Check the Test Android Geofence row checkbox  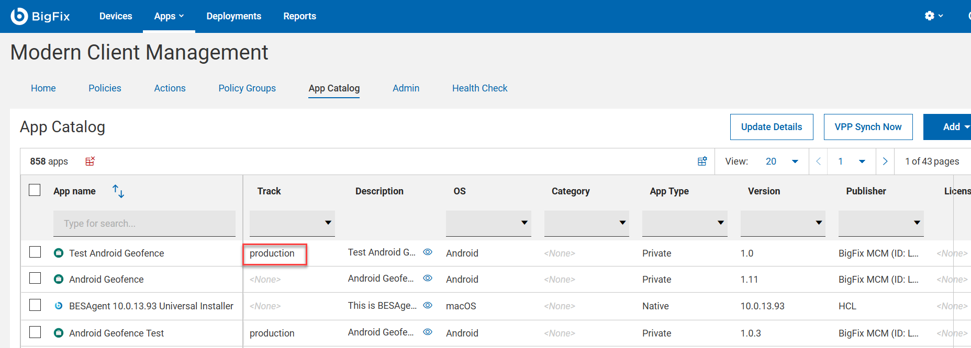click(x=35, y=252)
